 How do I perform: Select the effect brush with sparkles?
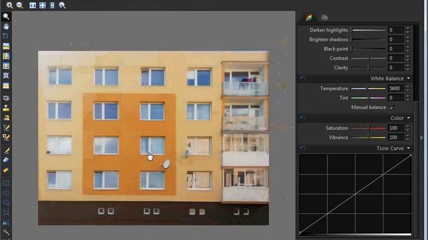click(x=6, y=127)
